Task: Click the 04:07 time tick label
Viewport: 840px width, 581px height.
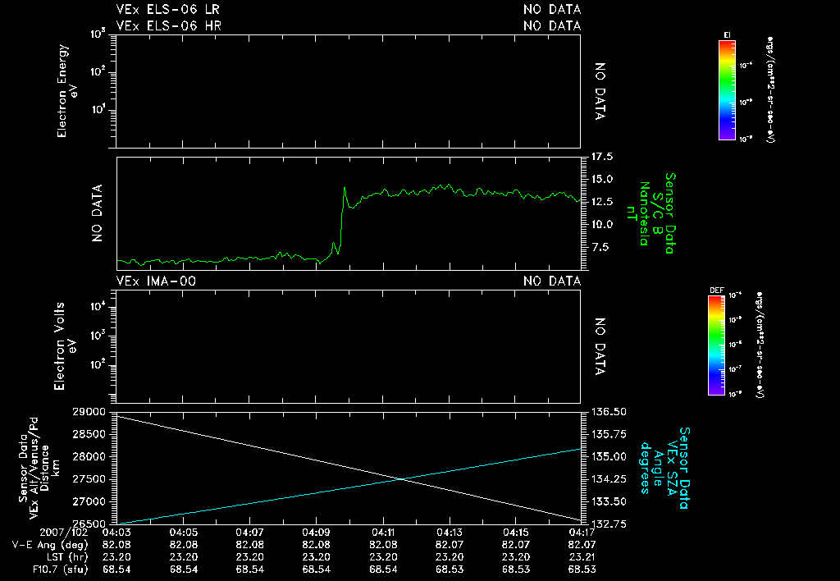Action: point(250,533)
